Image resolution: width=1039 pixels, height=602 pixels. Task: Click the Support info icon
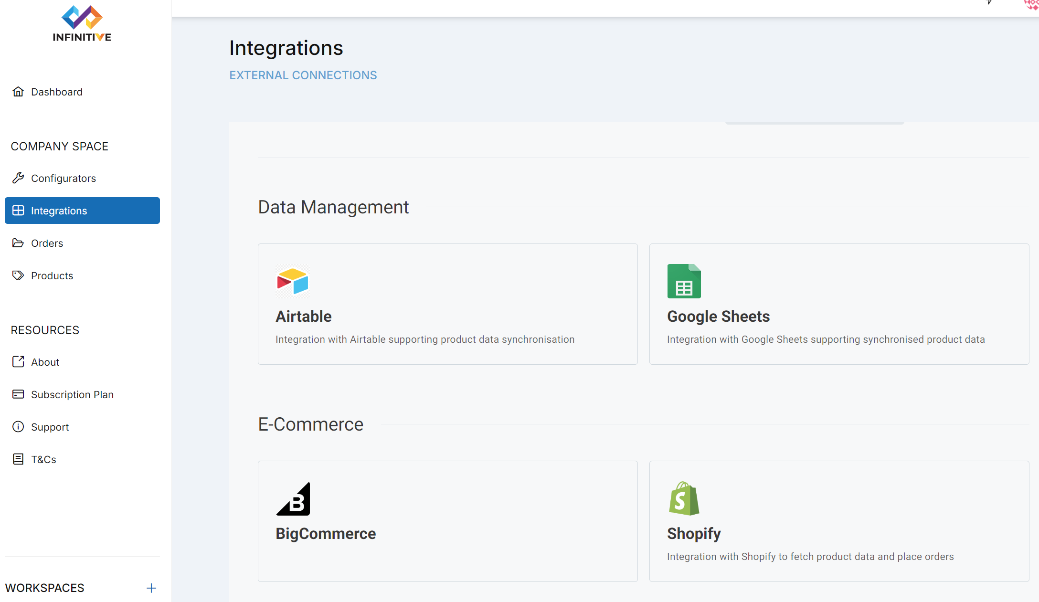pyautogui.click(x=18, y=427)
